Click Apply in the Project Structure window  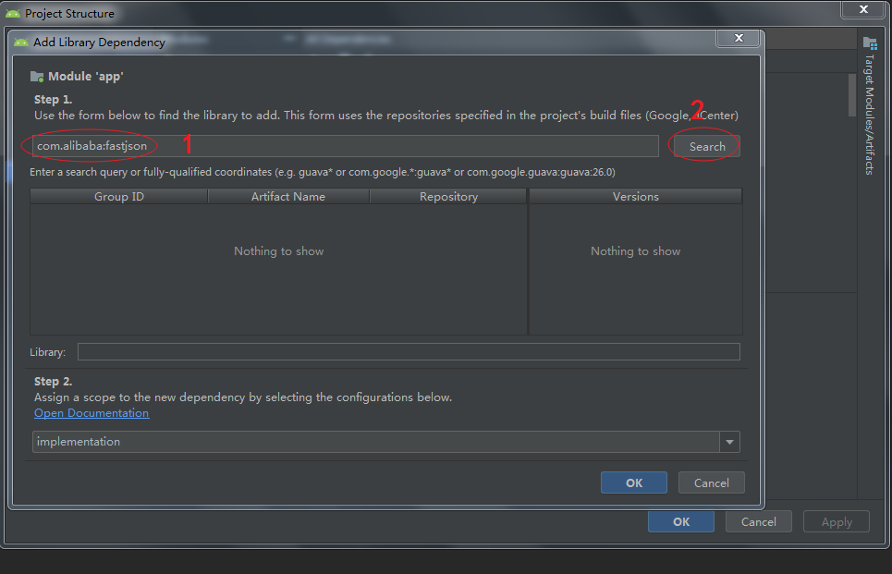(x=836, y=520)
